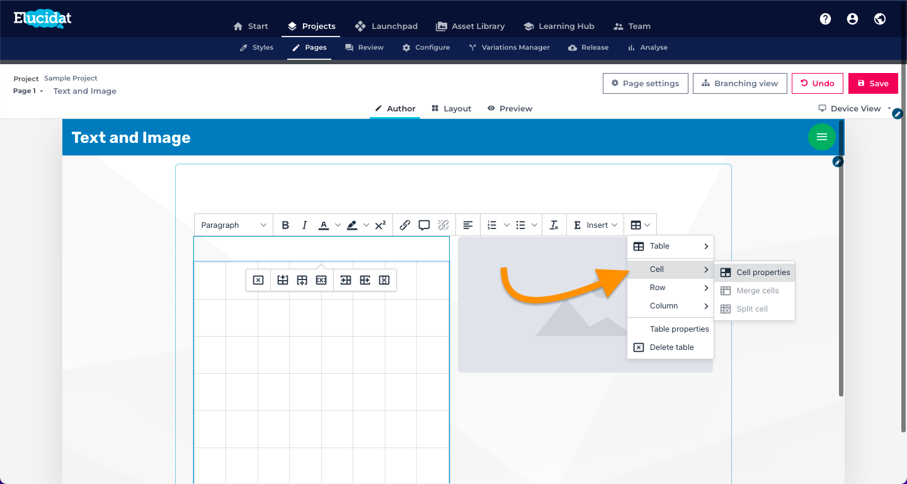Switch to the Preview tab
Image resolution: width=907 pixels, height=484 pixels.
510,108
